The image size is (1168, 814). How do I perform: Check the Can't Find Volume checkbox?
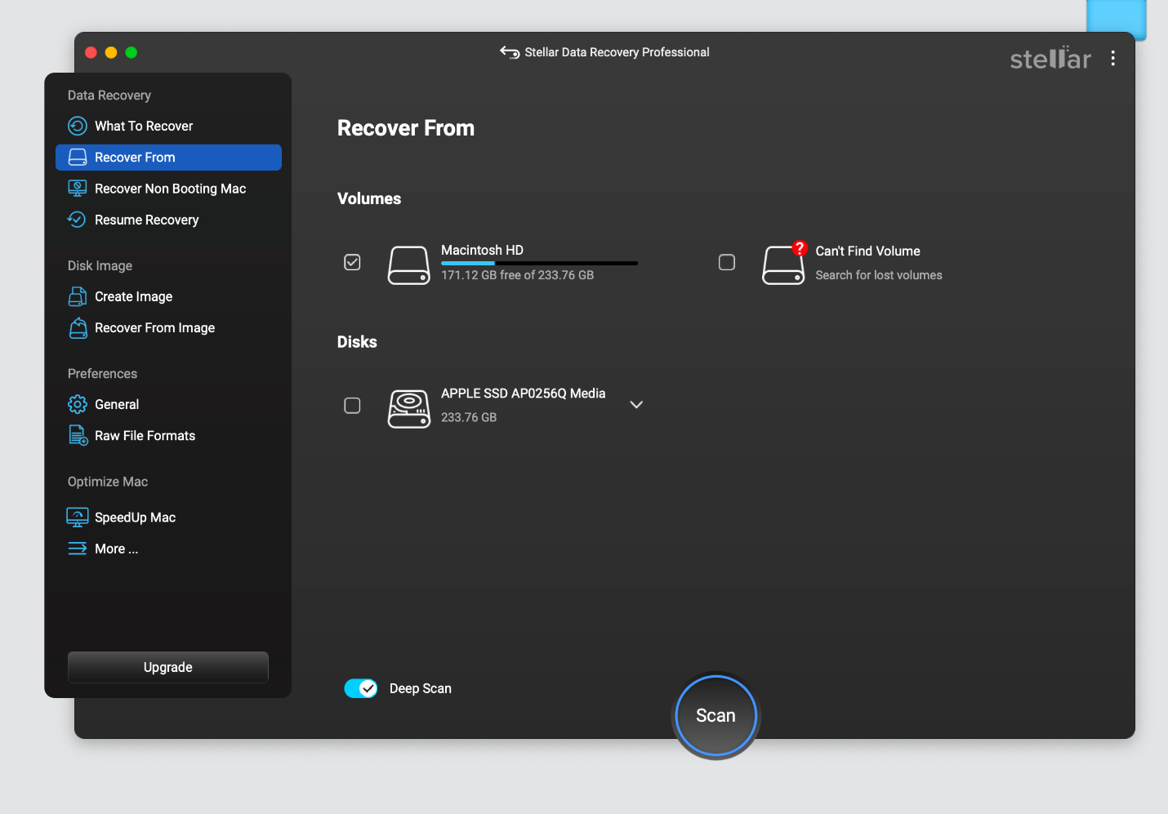[x=727, y=262]
